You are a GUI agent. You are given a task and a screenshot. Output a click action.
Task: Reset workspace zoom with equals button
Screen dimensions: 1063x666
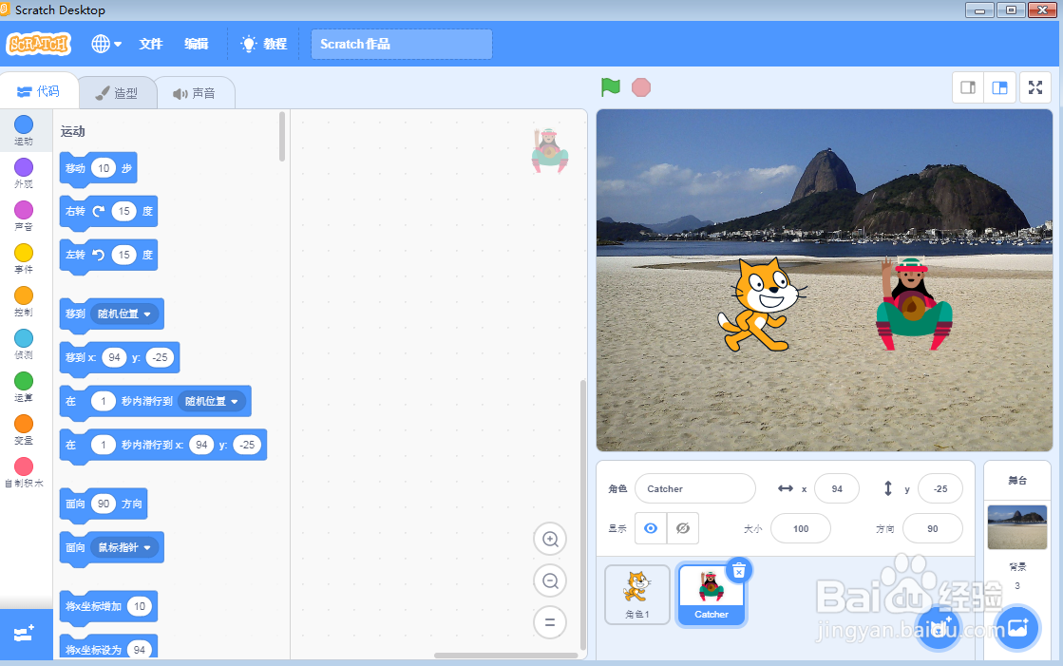tap(550, 622)
